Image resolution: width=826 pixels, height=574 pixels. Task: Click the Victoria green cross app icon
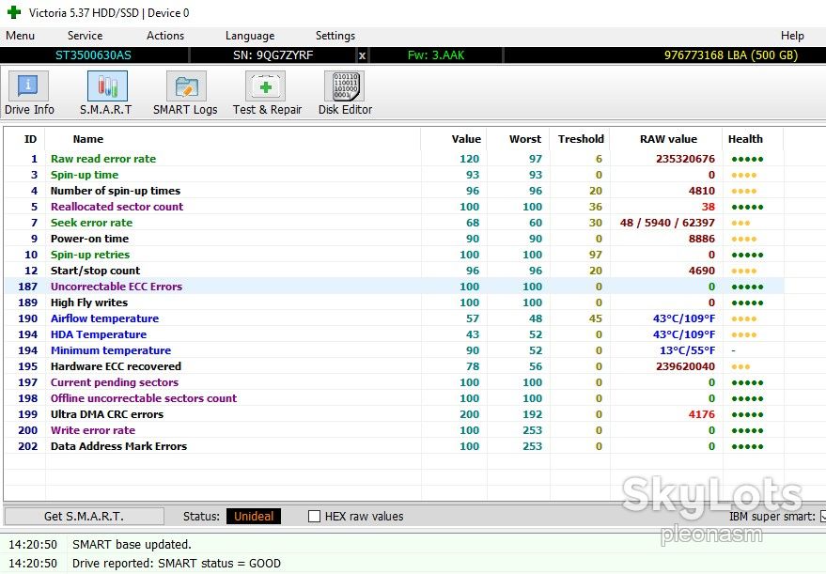pyautogui.click(x=14, y=12)
